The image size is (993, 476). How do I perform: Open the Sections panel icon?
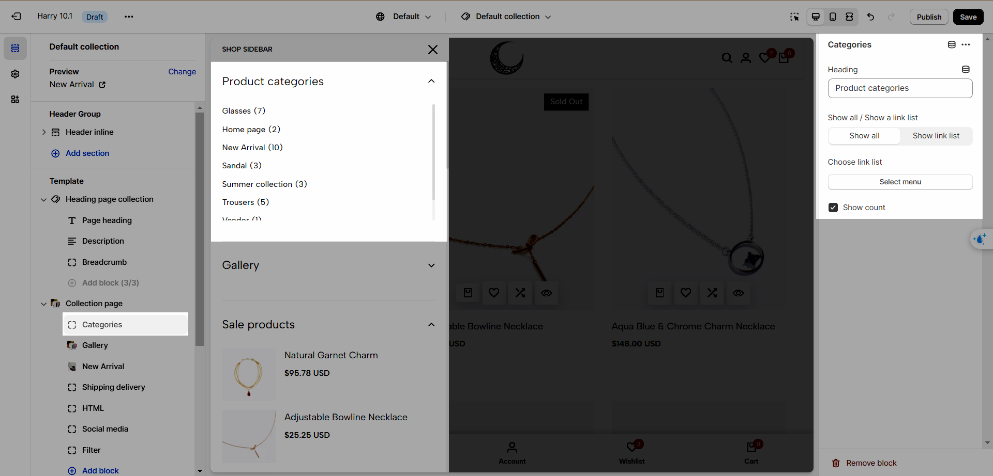15,48
